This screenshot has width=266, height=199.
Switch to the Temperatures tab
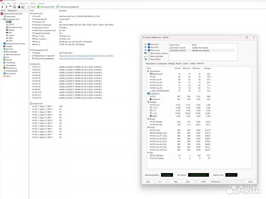pos(151,64)
